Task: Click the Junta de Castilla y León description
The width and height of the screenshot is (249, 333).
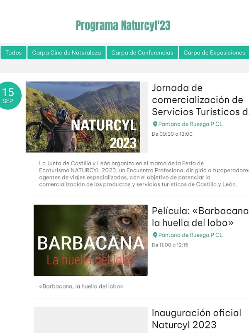Action: 144,174
